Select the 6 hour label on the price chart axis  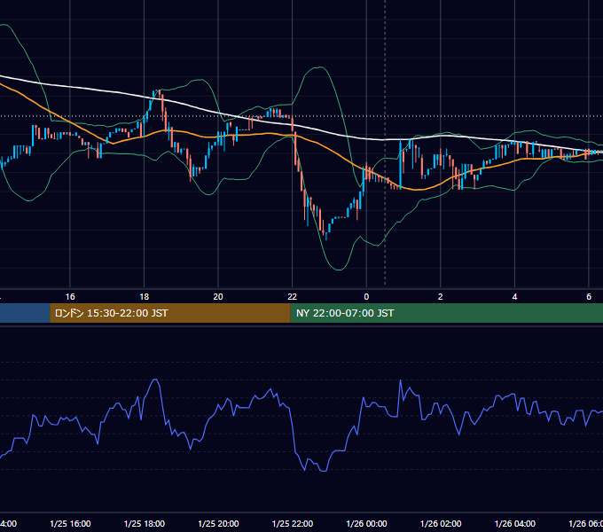[x=589, y=297]
